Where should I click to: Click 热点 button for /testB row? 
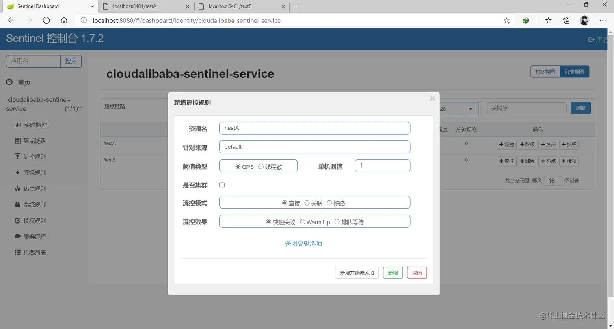pyautogui.click(x=548, y=161)
